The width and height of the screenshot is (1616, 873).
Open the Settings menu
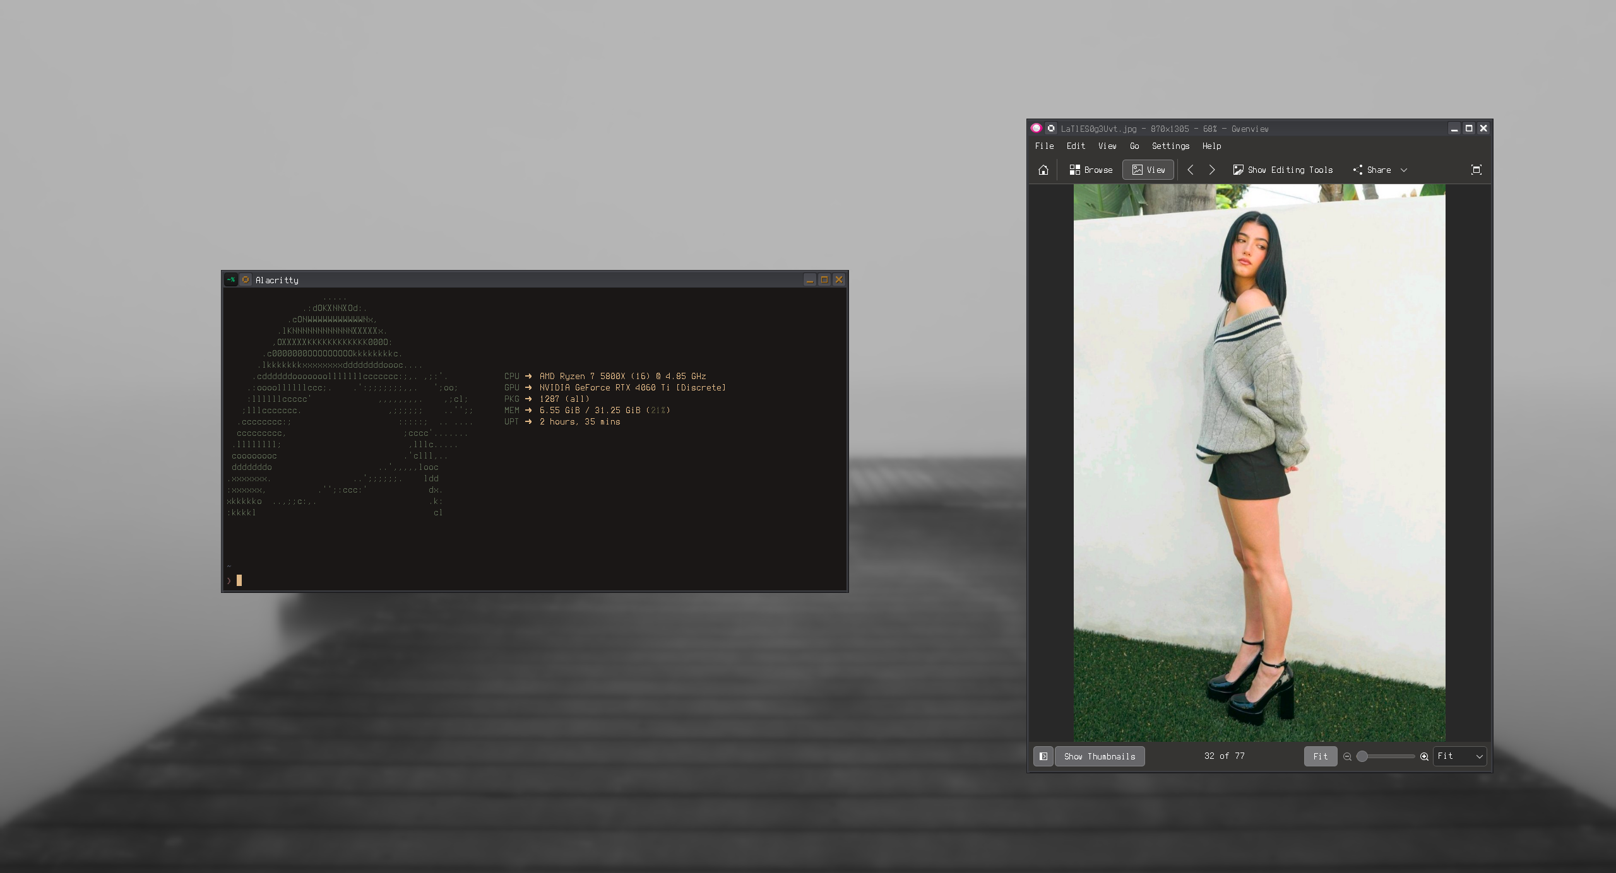[1170, 146]
